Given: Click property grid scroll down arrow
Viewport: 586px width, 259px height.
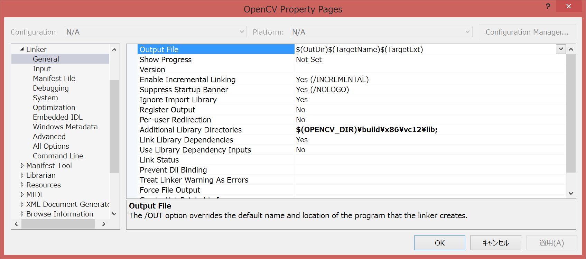Looking at the screenshot, I should tap(571, 193).
